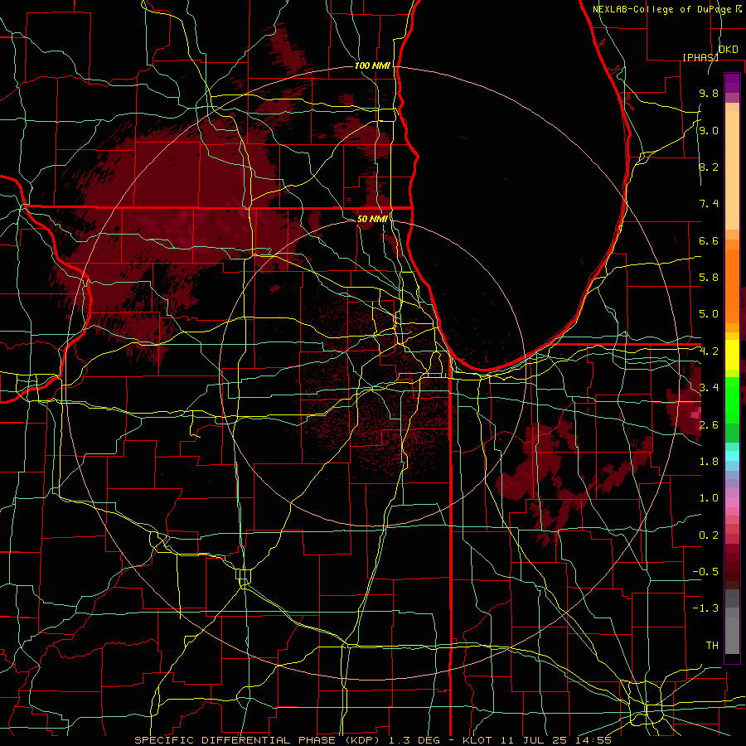Select the yellow segment of the color bar
Viewport: 746px width, 746px height.
tap(732, 355)
